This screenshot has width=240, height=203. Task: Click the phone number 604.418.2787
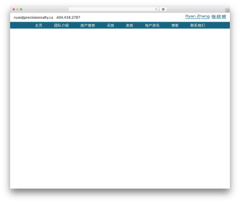click(68, 17)
